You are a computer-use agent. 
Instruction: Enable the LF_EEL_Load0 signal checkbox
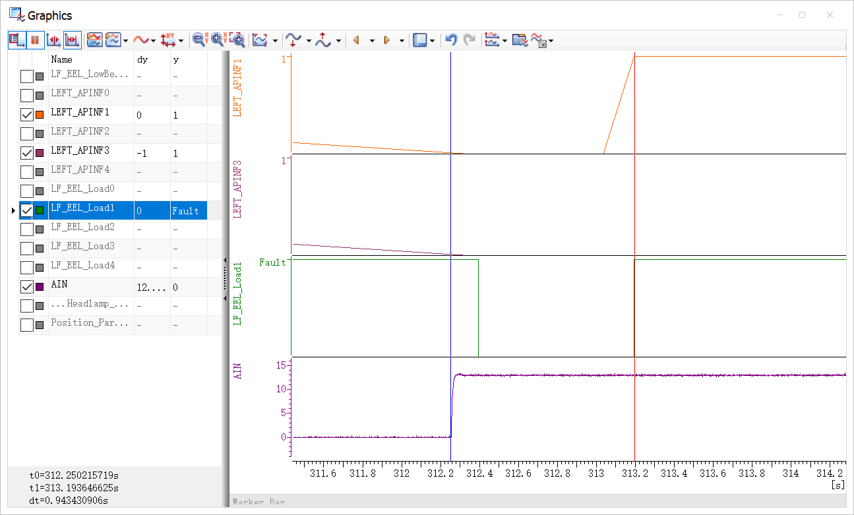click(x=27, y=191)
